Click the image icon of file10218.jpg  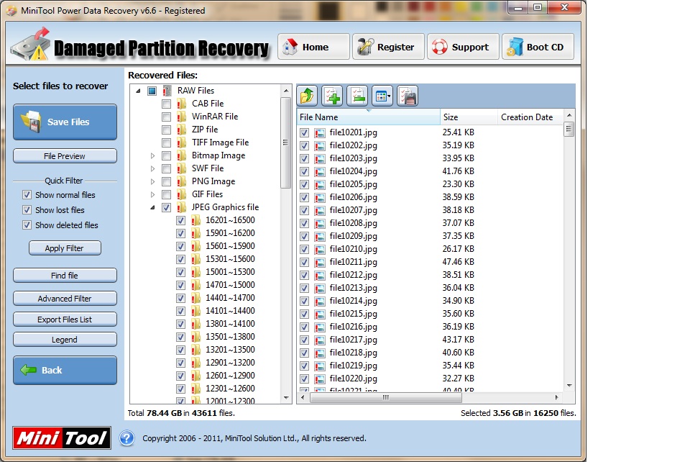(320, 353)
